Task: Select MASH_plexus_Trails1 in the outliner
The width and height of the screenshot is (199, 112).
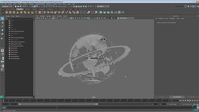Action: [x=16, y=44]
